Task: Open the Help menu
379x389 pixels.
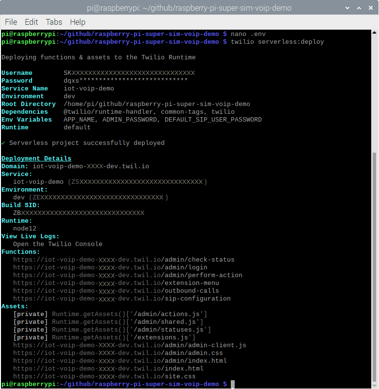Action: pos(78,22)
